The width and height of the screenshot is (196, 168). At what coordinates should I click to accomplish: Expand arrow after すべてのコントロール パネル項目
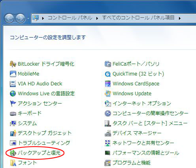point(179,18)
